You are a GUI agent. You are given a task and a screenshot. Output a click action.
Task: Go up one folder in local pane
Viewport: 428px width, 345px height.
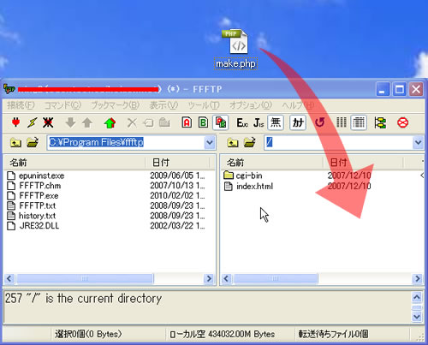(15, 142)
